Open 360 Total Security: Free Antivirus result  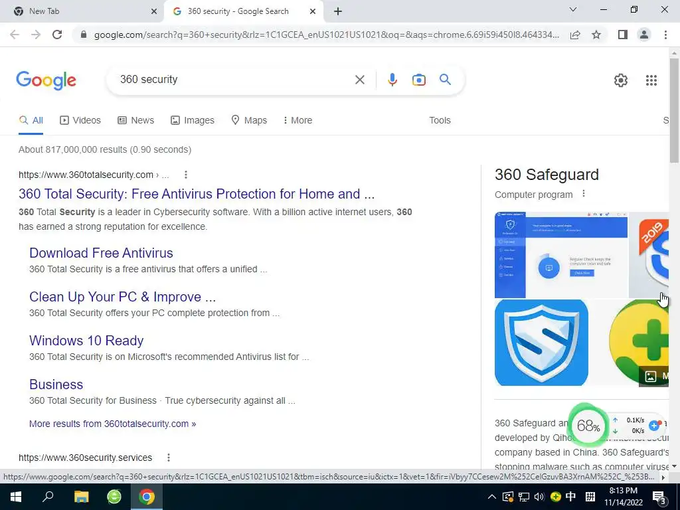click(x=197, y=193)
